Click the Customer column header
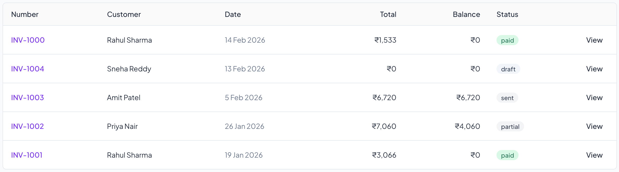Screen dimensions: 619x172 click(x=124, y=14)
